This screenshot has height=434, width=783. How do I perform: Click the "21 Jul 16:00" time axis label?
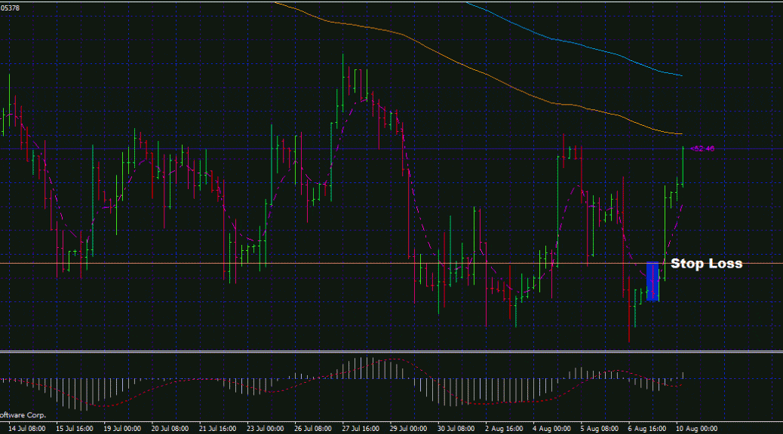tap(217, 429)
